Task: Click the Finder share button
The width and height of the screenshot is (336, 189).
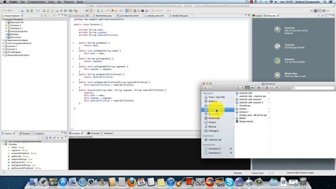Action: click(277, 88)
